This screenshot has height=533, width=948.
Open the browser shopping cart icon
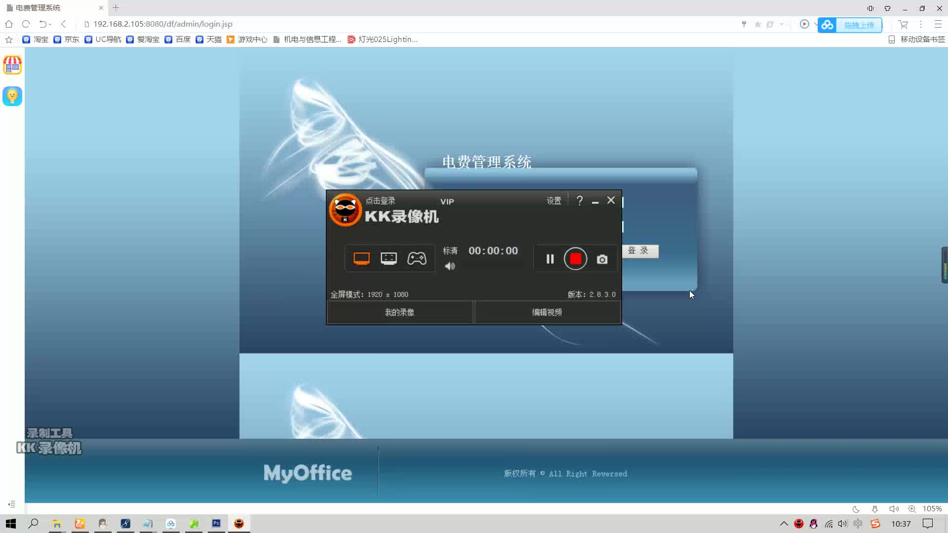pyautogui.click(x=903, y=24)
